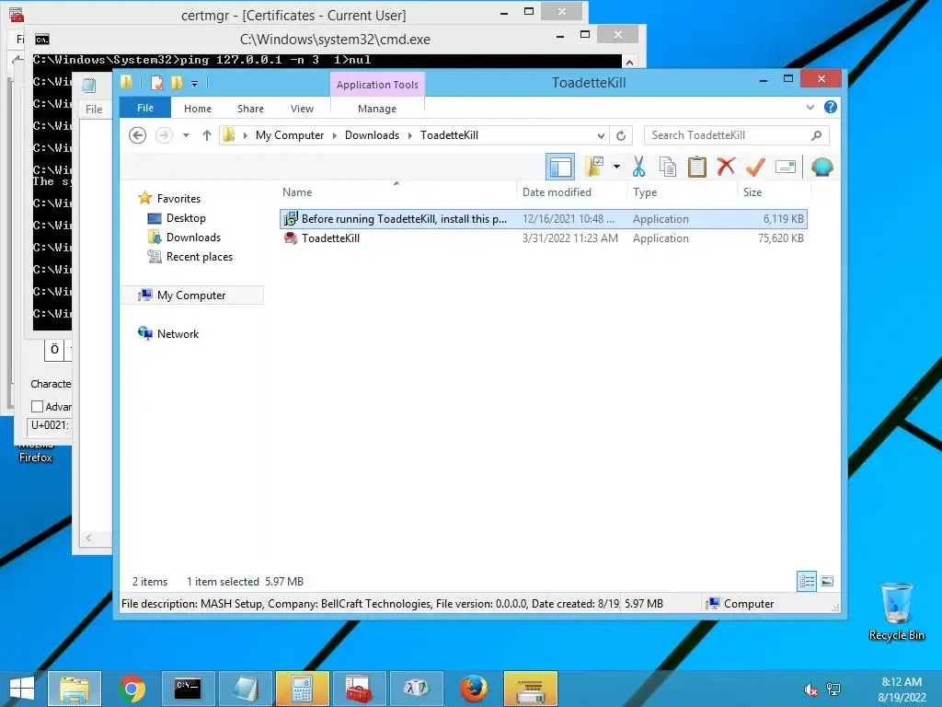This screenshot has width=942, height=707.
Task: Click the orange checkmark Properties icon
Action: pos(755,167)
